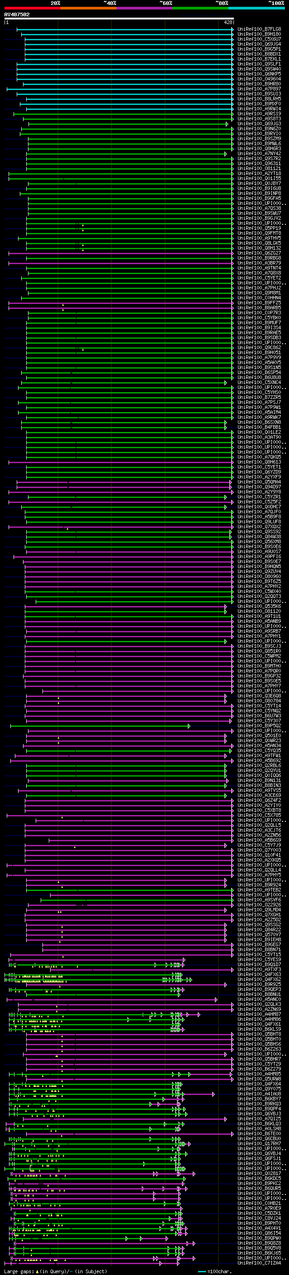Click hit label UniRef100_B9G5P1
The width and height of the screenshot is (289, 1275).
pos(259,49)
